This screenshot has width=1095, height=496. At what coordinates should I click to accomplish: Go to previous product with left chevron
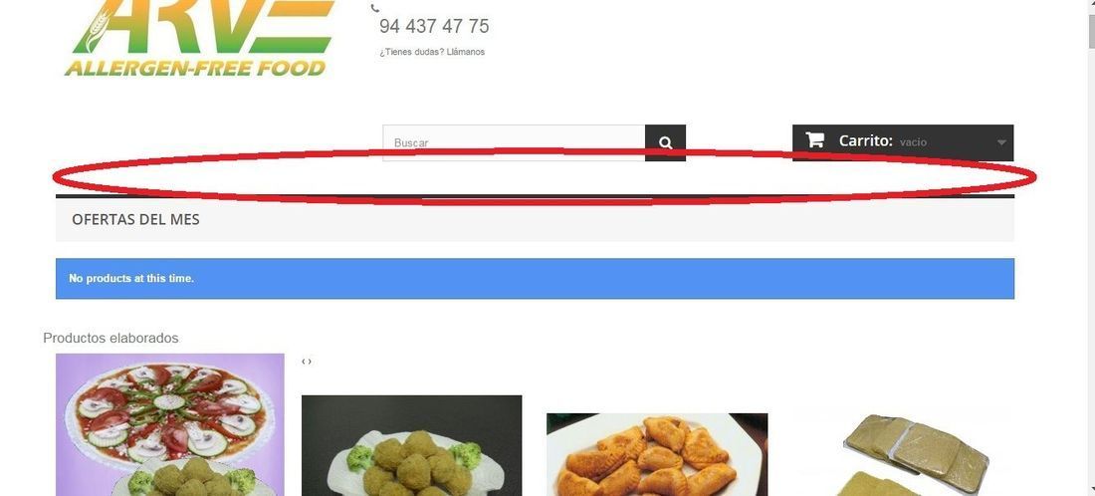pyautogui.click(x=303, y=362)
